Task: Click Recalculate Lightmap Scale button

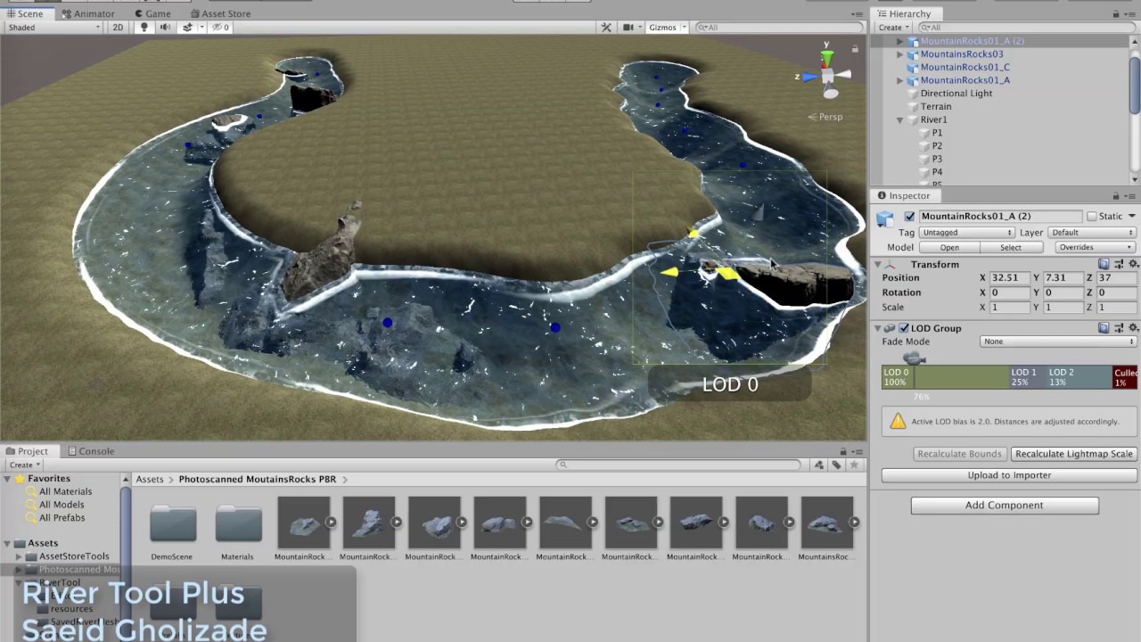Action: coord(1073,454)
